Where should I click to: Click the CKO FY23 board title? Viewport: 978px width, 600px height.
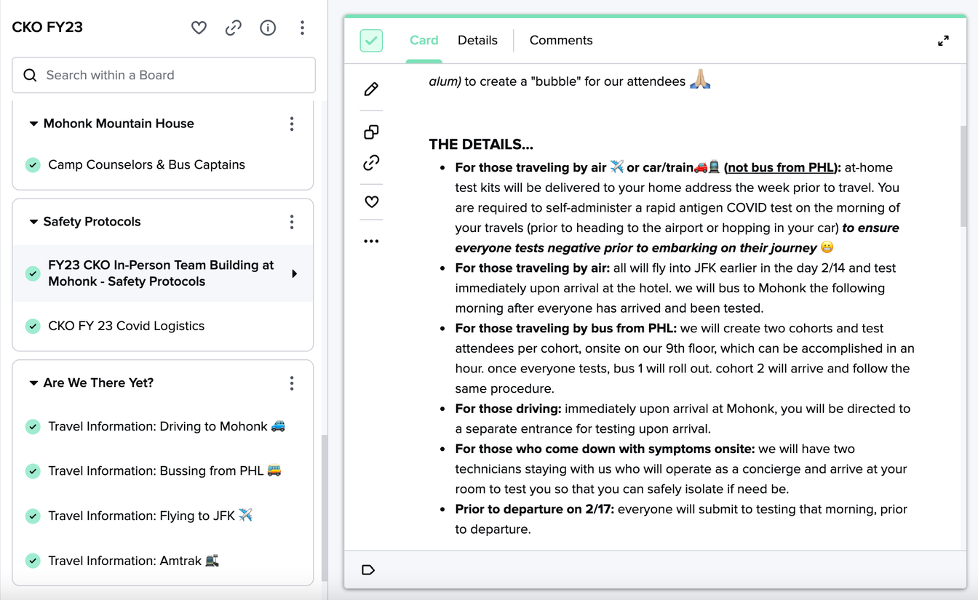pos(47,28)
